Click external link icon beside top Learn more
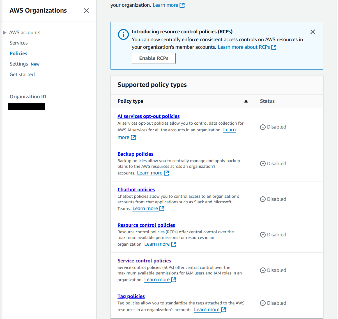Image resolution: width=338 pixels, height=319 pixels. pos(182,5)
